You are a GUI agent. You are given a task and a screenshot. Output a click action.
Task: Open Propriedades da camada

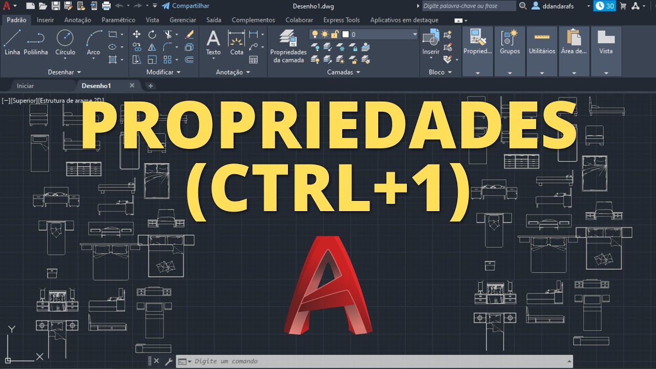click(x=288, y=46)
